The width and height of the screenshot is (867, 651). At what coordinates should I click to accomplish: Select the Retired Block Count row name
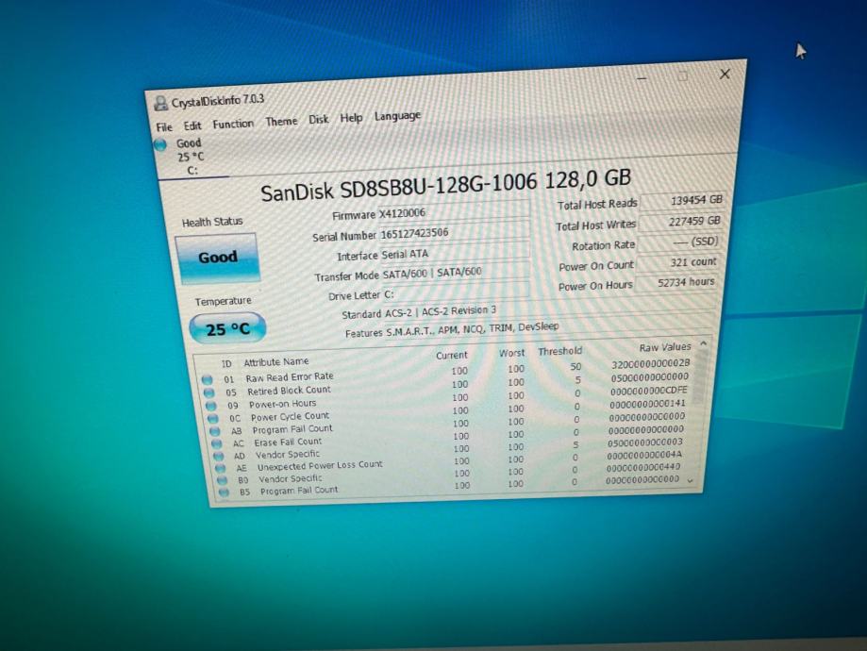point(289,391)
